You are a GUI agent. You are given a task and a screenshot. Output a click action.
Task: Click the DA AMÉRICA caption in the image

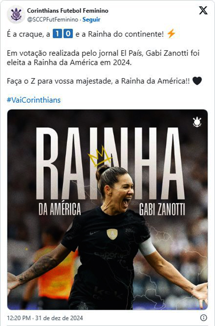click(x=60, y=209)
